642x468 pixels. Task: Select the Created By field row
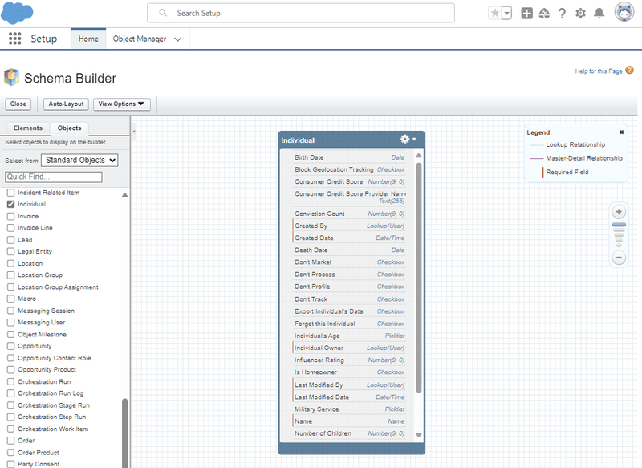349,226
